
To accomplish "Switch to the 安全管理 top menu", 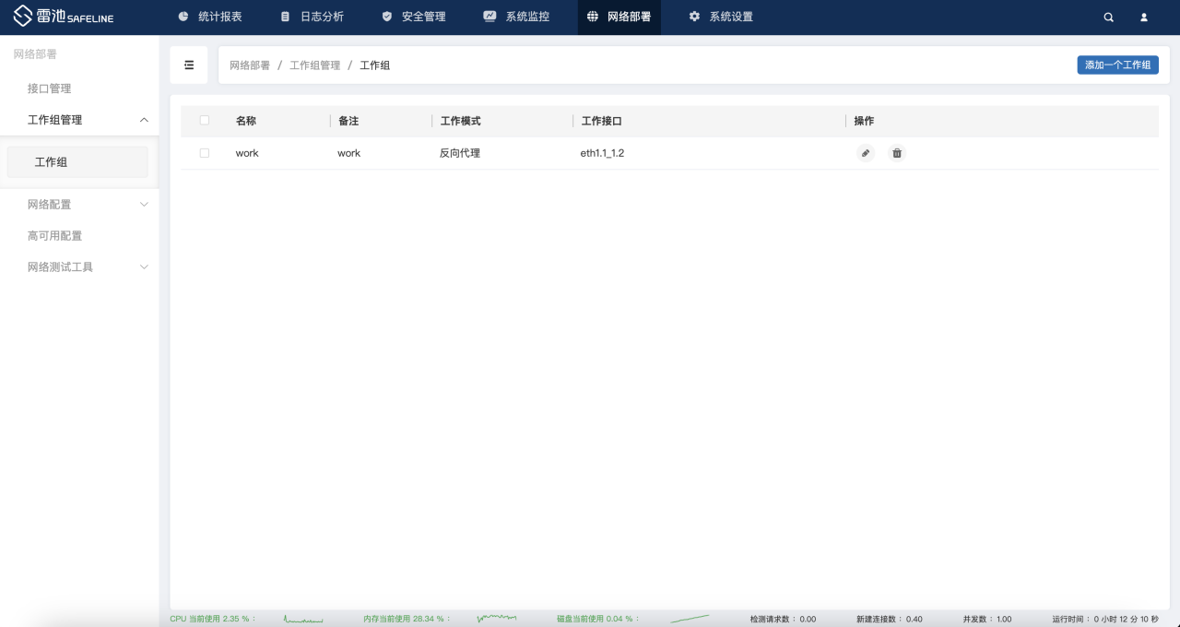I will pyautogui.click(x=414, y=18).
